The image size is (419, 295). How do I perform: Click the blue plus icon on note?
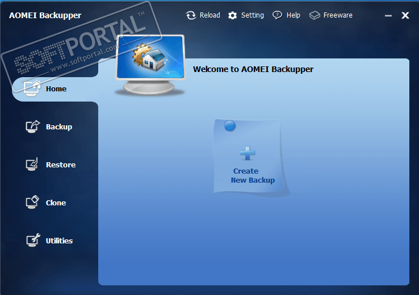[x=248, y=153]
